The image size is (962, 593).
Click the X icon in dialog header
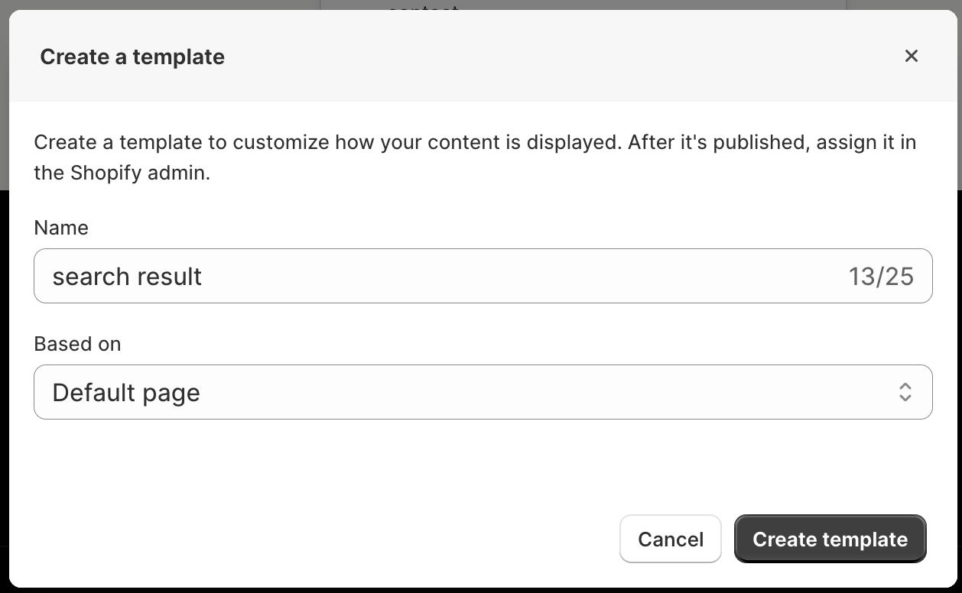pyautogui.click(x=911, y=56)
